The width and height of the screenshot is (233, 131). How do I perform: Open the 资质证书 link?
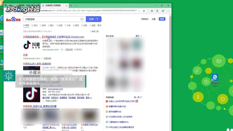(x=55, y=98)
